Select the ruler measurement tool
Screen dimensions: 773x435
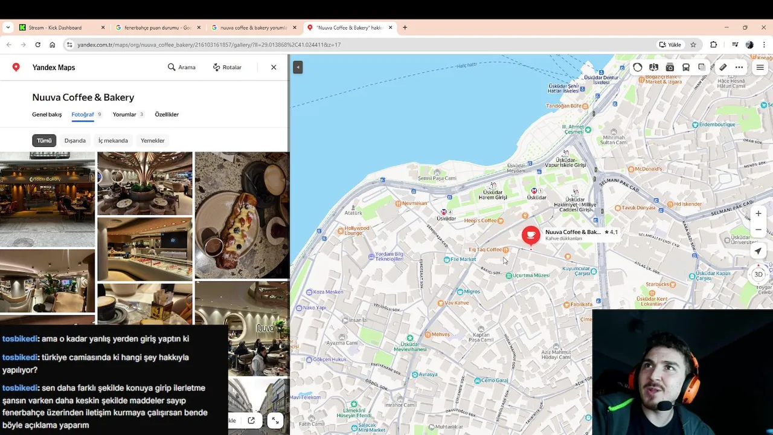tap(723, 67)
